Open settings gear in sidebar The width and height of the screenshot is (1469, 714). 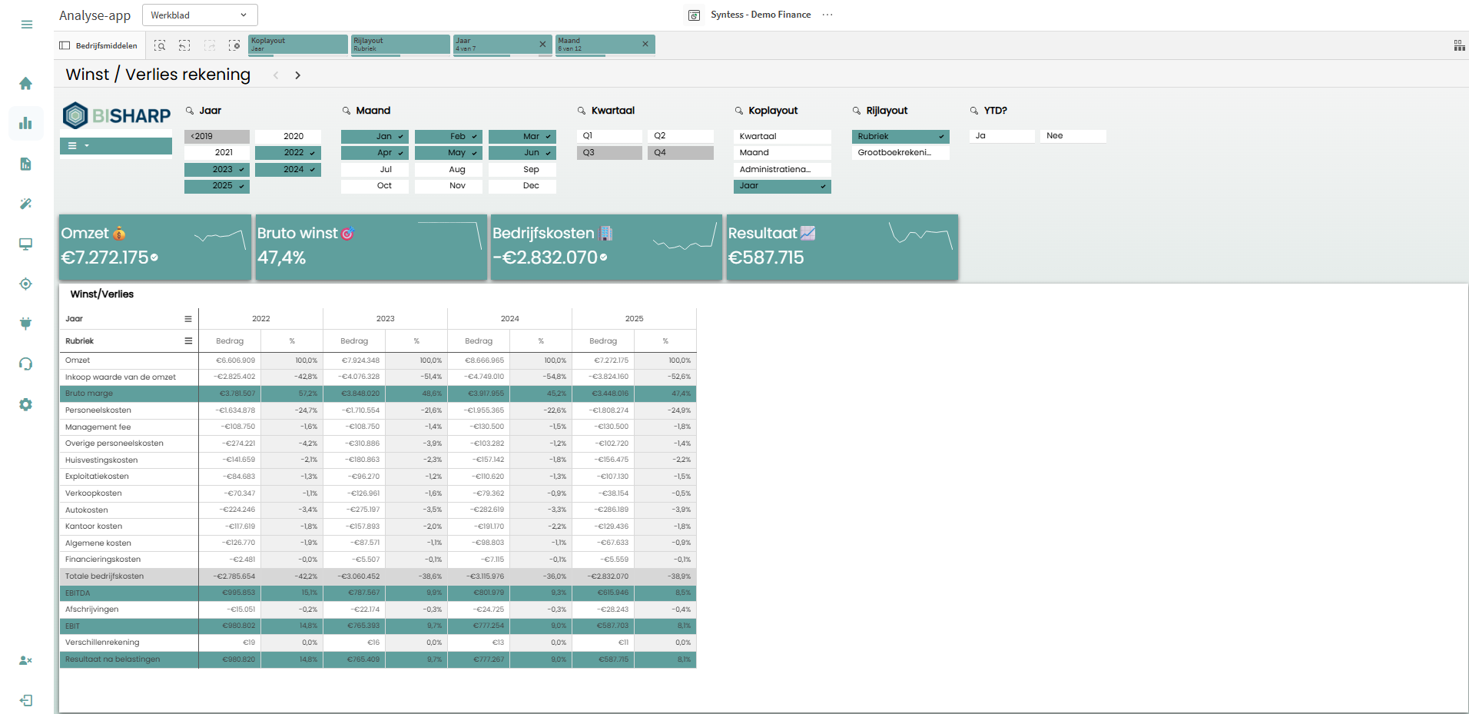pos(25,404)
